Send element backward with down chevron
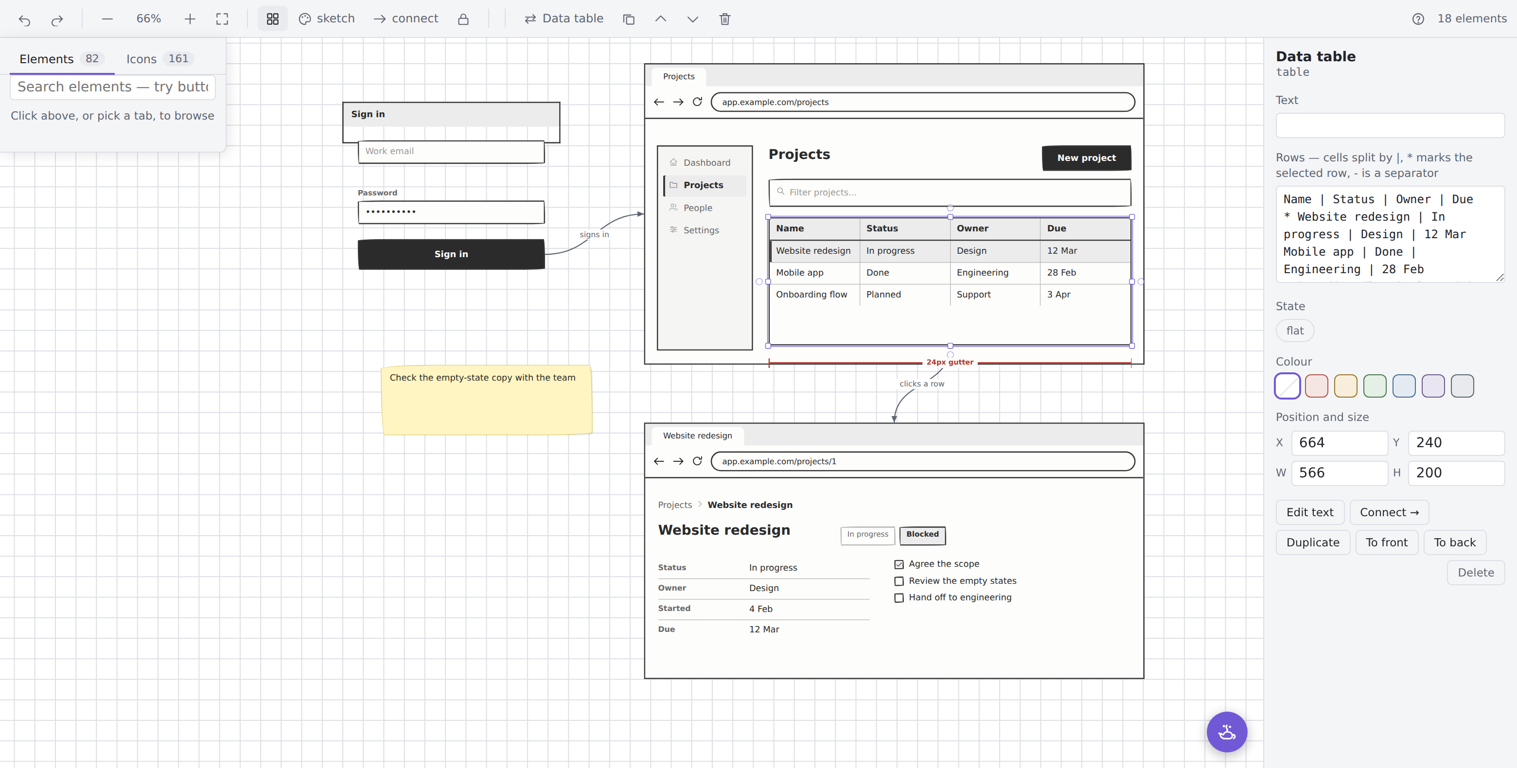The width and height of the screenshot is (1517, 768). (x=692, y=19)
